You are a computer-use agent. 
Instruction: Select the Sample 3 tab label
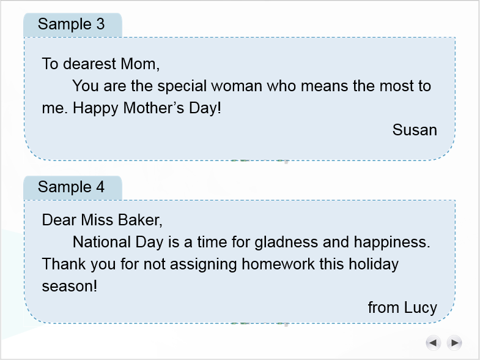(72, 24)
